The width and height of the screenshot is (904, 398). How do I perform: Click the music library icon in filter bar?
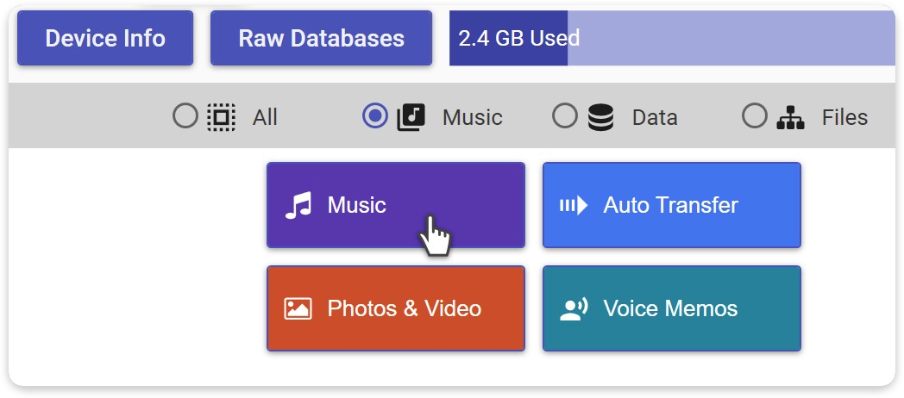[411, 116]
